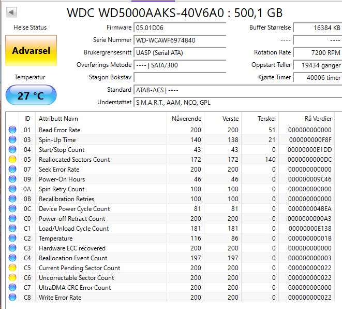Click the 27 °C temperature indicator
The height and width of the screenshot is (309, 342).
(31, 95)
